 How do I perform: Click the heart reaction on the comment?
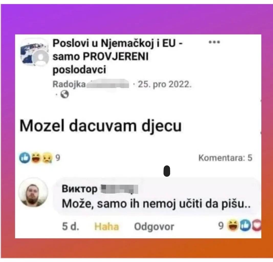[257, 226]
